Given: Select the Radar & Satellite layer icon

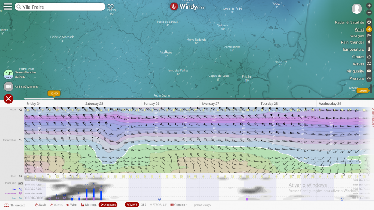Looking at the screenshot, I should coord(369,22).
